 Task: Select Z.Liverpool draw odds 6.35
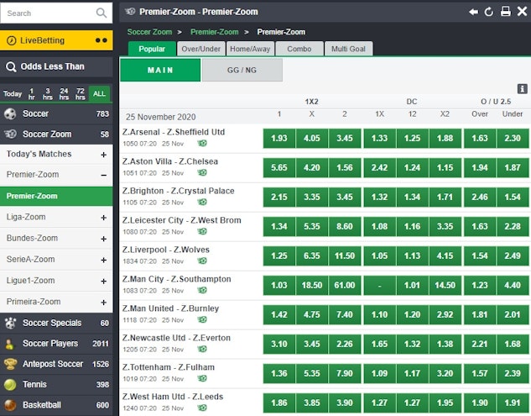tap(311, 255)
